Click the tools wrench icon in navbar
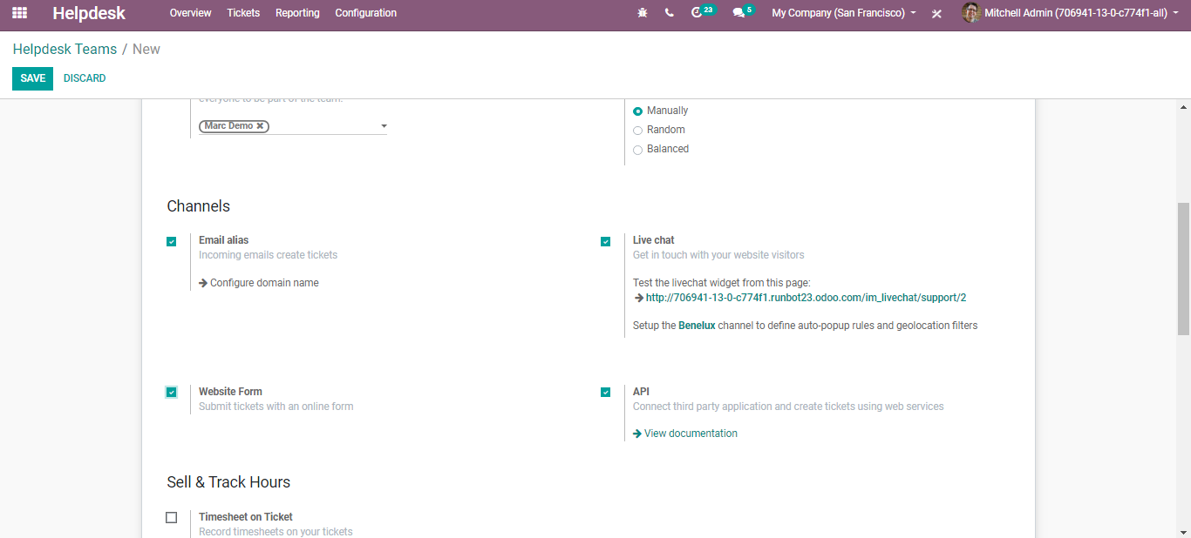Image resolution: width=1191 pixels, height=538 pixels. 936,14
